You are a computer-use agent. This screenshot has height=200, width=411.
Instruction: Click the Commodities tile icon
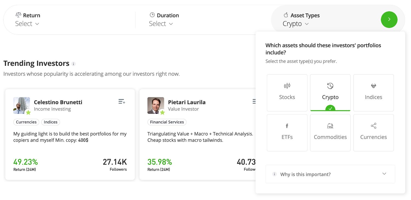330,126
